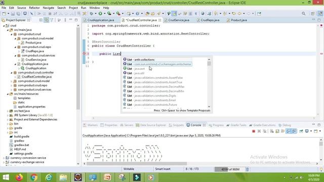
Task: Click the Save All toolbar icon
Action: 18,14
